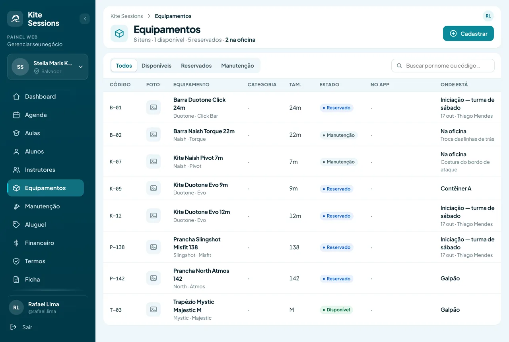Screen dimensions: 509x342
Task: Click the Kite Sessions wave logo icon
Action: pos(15,19)
